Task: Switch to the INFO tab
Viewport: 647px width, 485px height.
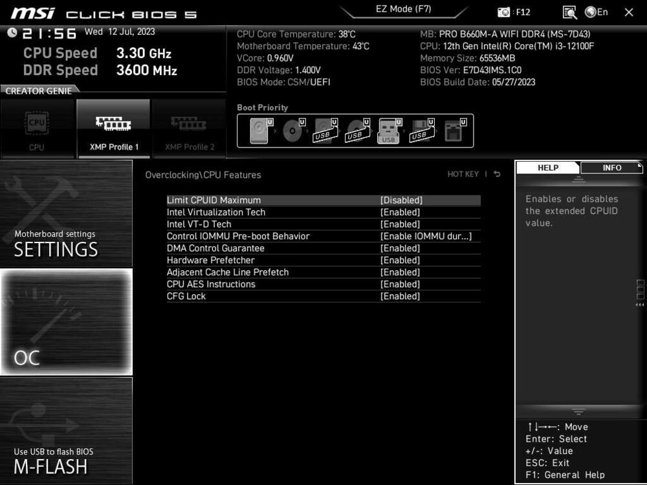Action: point(611,167)
